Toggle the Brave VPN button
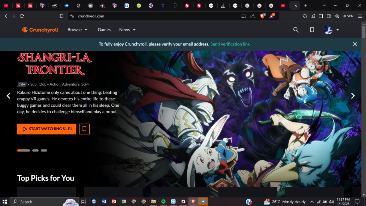This screenshot has width=366, height=206. 348,16
